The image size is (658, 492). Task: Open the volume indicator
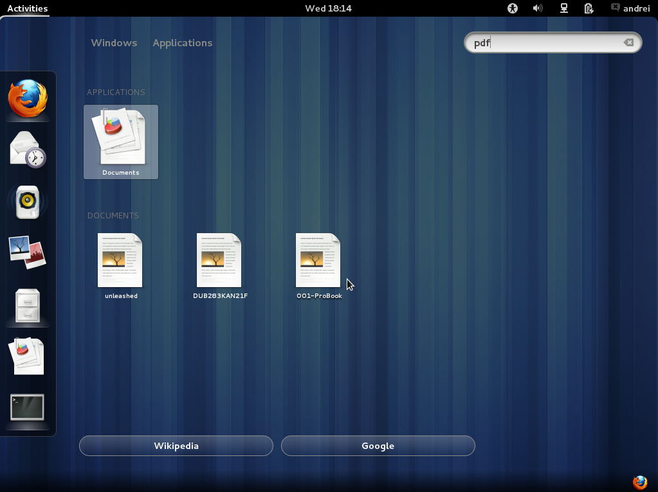pos(538,8)
